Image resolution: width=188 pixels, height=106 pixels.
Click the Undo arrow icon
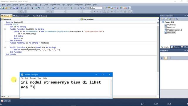pos(43,8)
